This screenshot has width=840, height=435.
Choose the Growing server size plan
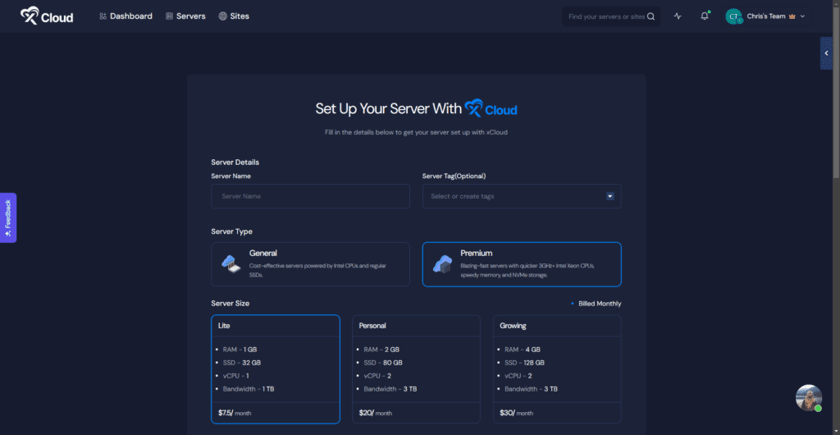(557, 369)
